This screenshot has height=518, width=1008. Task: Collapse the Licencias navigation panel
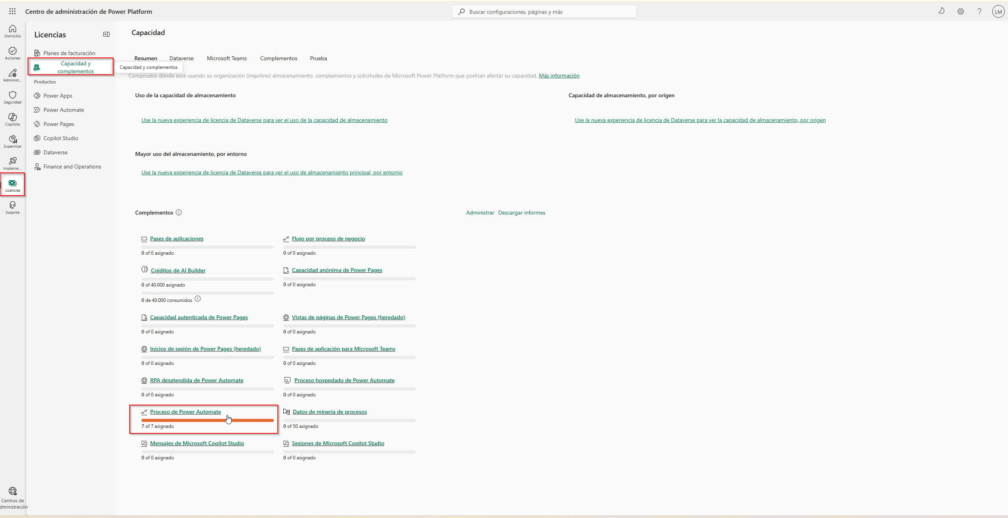[x=106, y=34]
